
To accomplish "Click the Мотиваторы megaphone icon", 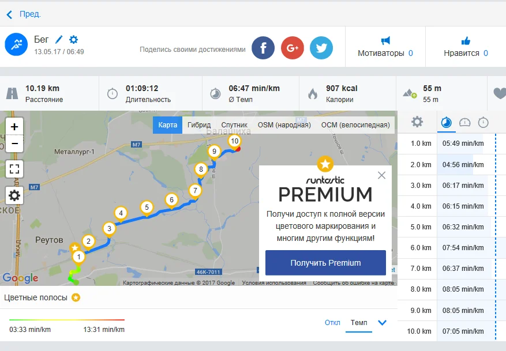I will pyautogui.click(x=385, y=40).
